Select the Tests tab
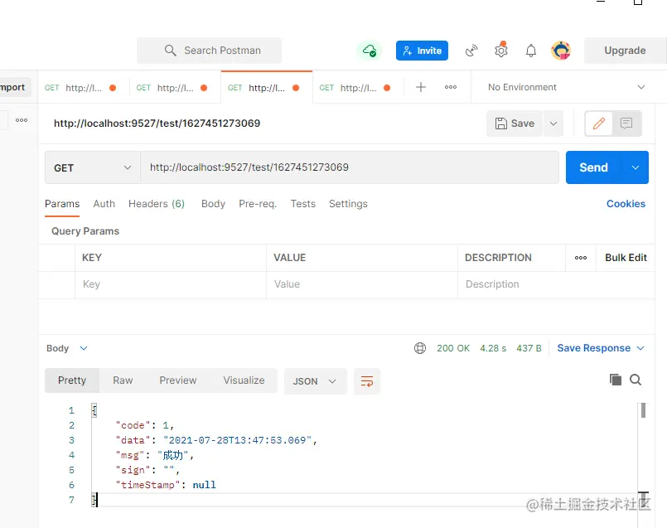 tap(303, 204)
